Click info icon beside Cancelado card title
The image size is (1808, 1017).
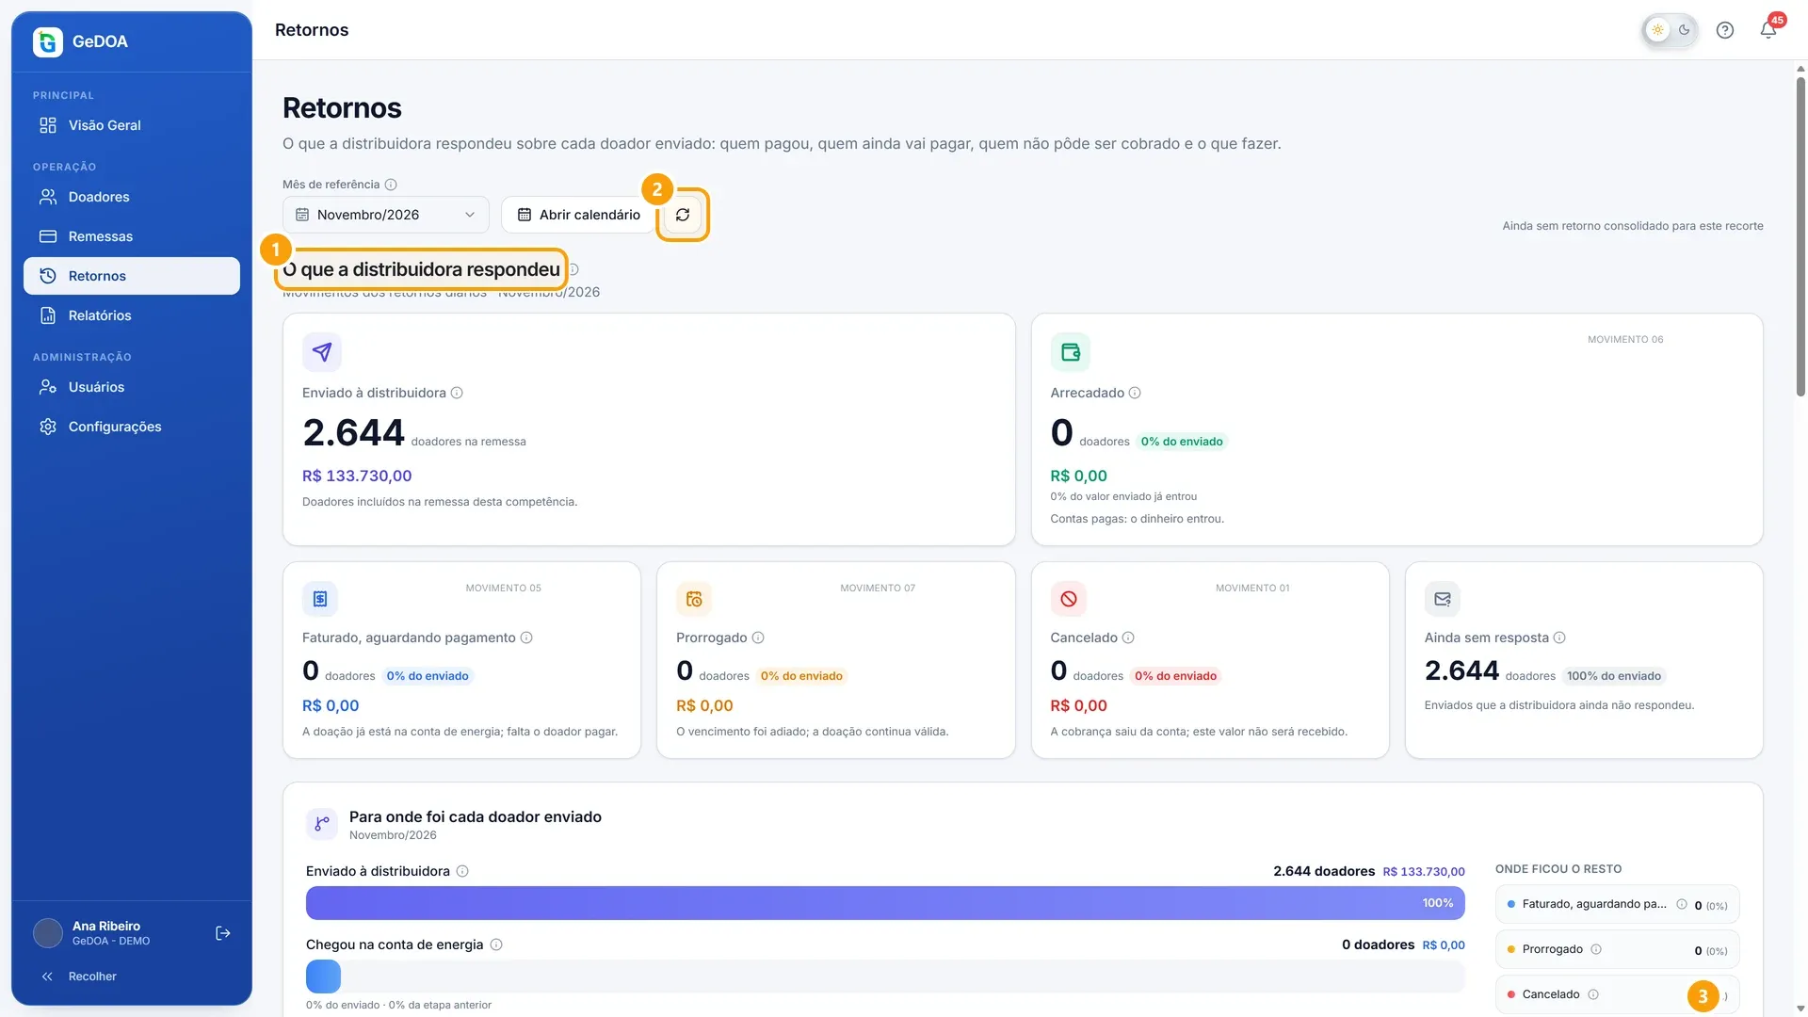[1128, 638]
